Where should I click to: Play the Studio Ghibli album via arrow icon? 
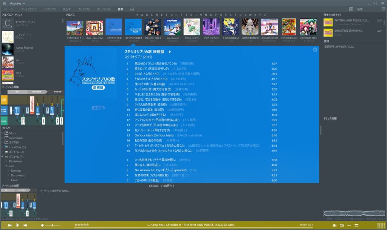tap(170, 52)
